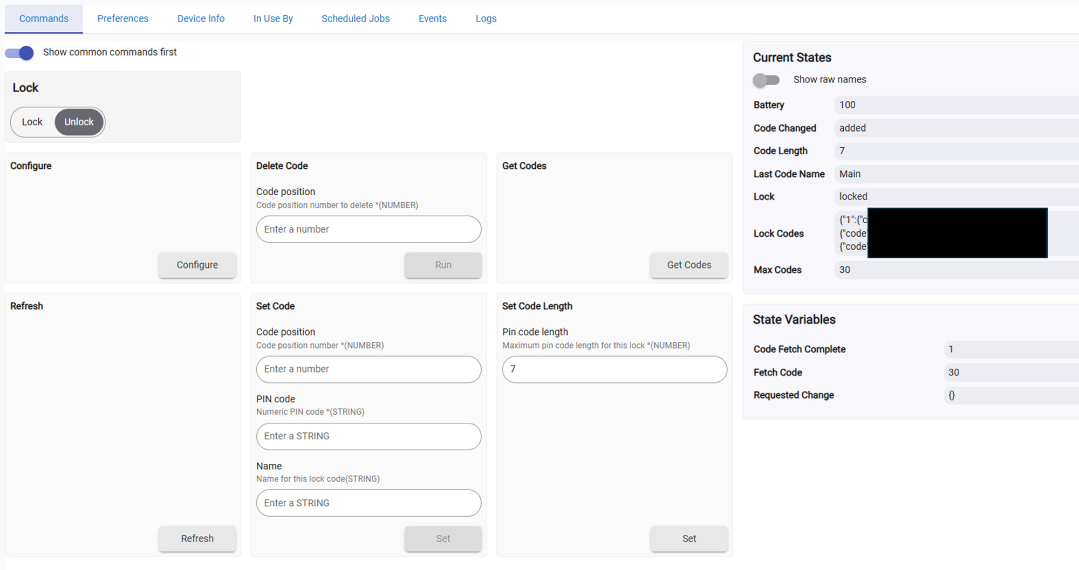The image size is (1079, 570).
Task: Click Set button under Set Code Length
Action: click(x=688, y=538)
